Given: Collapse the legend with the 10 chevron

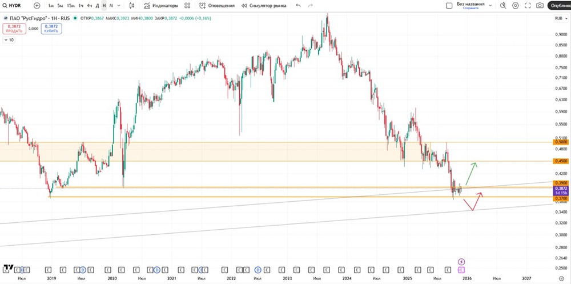Looking at the screenshot, I should (9, 40).
